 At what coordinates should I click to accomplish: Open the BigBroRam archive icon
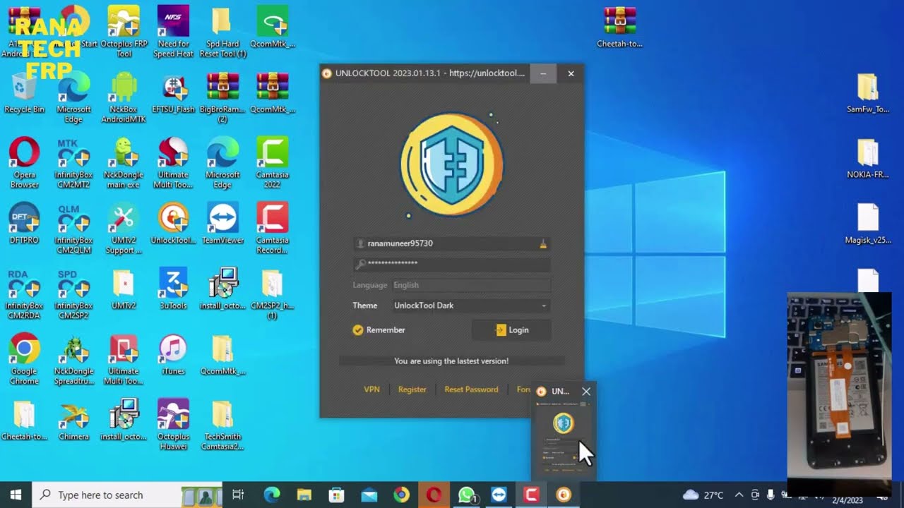(x=222, y=97)
